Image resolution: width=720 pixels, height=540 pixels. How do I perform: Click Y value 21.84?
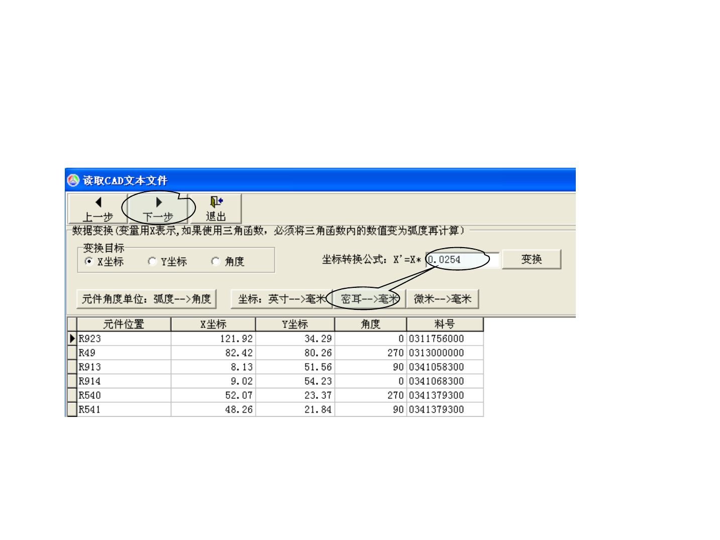pyautogui.click(x=295, y=409)
